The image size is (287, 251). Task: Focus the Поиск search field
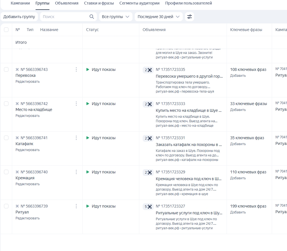(65, 17)
